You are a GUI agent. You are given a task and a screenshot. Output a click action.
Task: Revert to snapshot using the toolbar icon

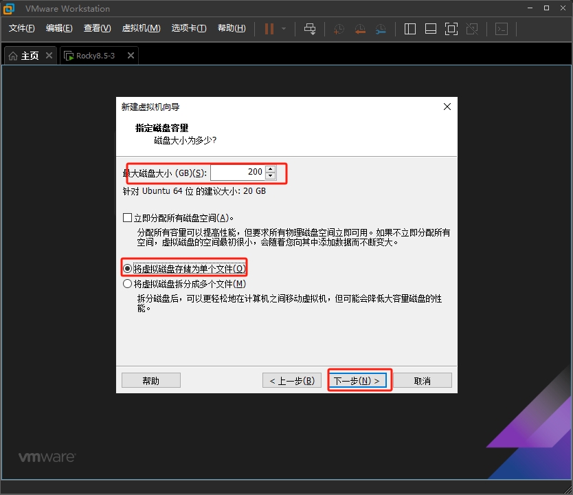coord(360,29)
